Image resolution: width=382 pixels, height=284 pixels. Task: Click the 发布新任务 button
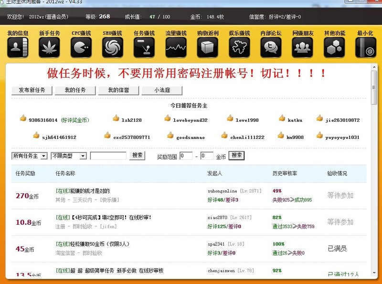point(32,90)
